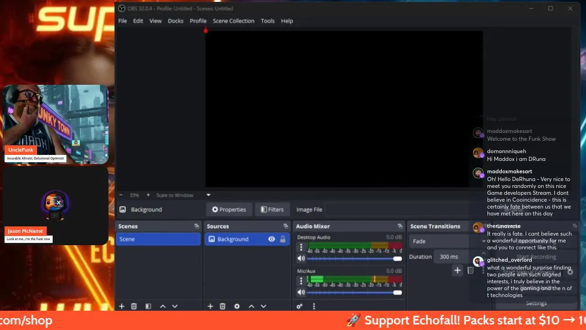Remove selected scene using the Scenes trash icon

point(134,306)
